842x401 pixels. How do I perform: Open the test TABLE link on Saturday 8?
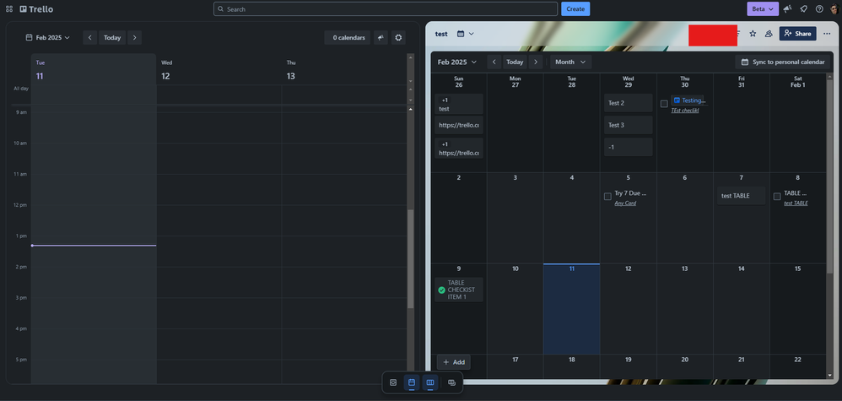tap(796, 203)
